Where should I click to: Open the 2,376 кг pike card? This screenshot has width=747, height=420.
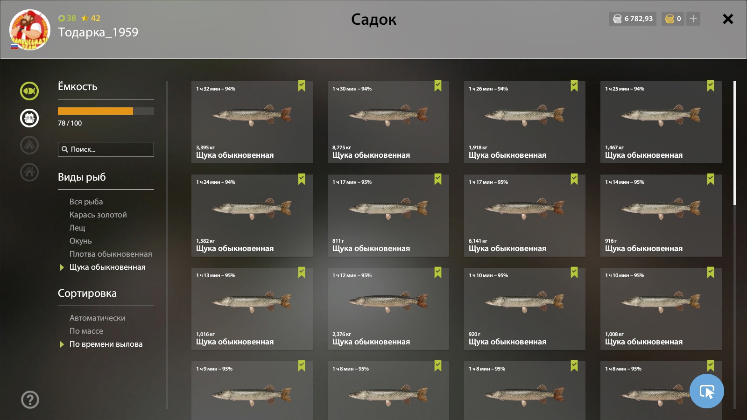pos(388,309)
